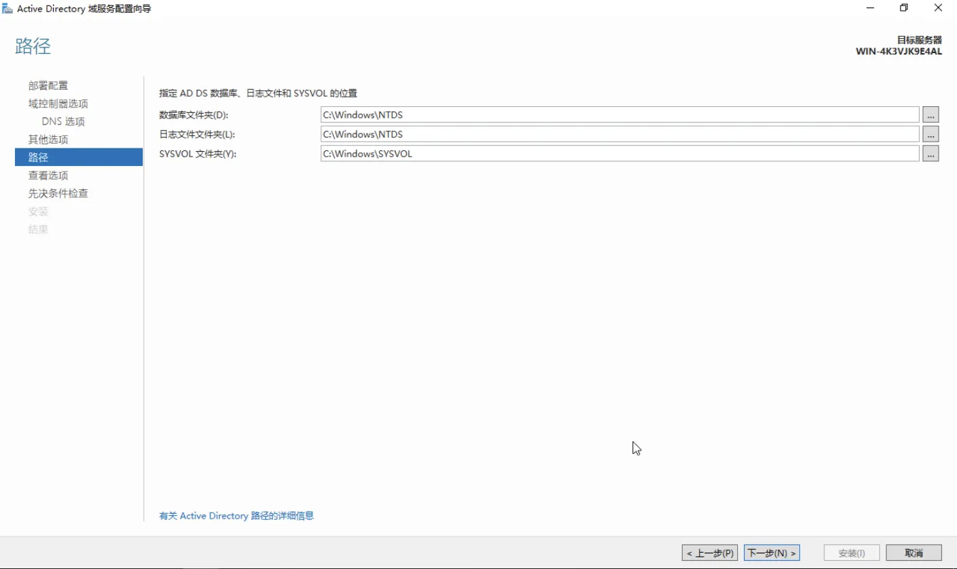Click the SYSVOL 文件夹 path field
957x569 pixels.
(x=619, y=154)
